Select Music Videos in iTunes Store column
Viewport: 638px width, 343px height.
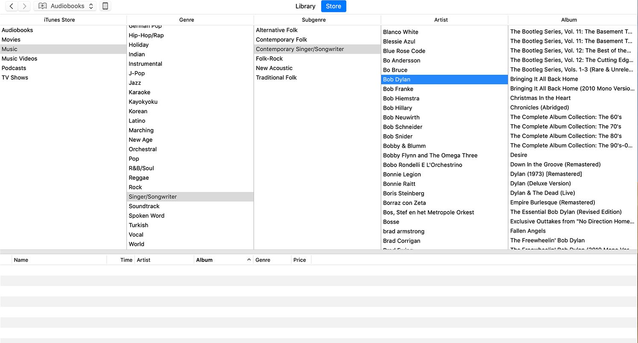pyautogui.click(x=63, y=59)
